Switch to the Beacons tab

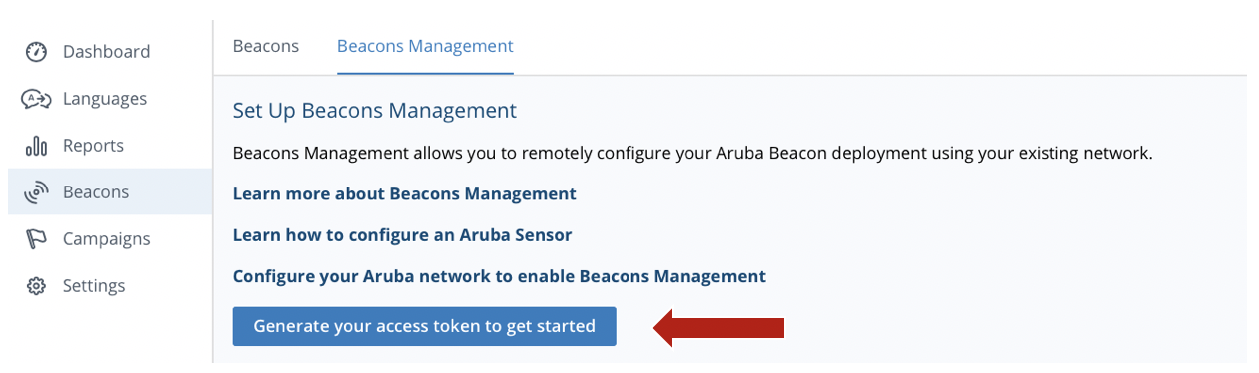tap(266, 46)
